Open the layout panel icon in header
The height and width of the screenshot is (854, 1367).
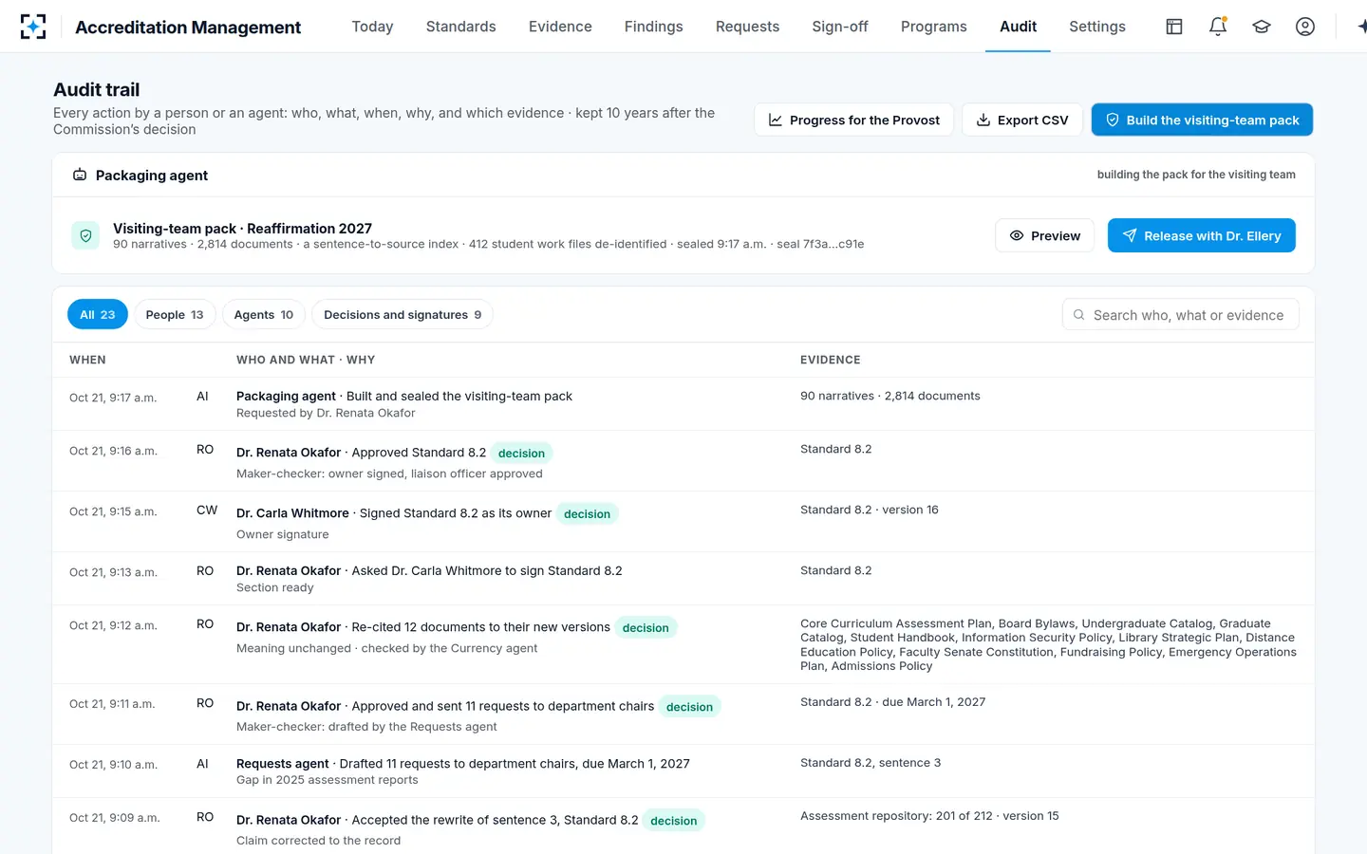tap(1174, 27)
